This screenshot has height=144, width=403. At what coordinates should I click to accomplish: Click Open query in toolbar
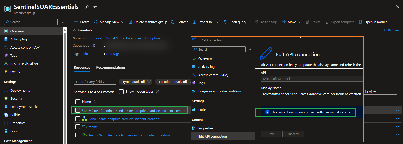click(234, 22)
